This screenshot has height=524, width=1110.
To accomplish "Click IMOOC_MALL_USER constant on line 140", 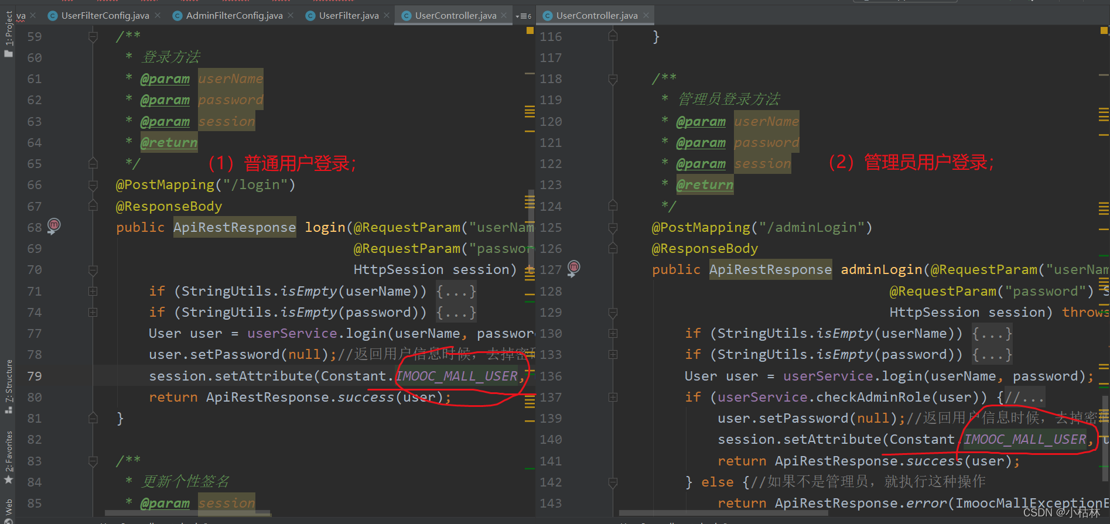I will [1025, 439].
